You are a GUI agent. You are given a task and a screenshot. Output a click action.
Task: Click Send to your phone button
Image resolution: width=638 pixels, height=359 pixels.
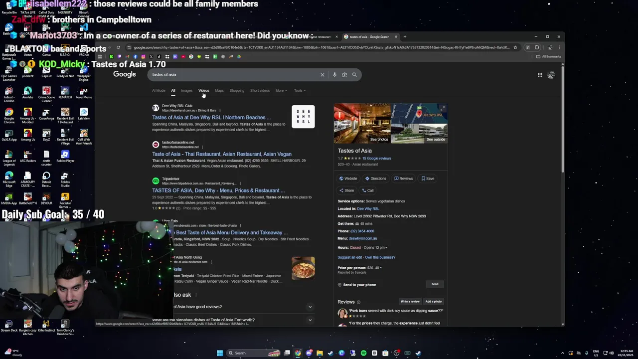[435, 284]
